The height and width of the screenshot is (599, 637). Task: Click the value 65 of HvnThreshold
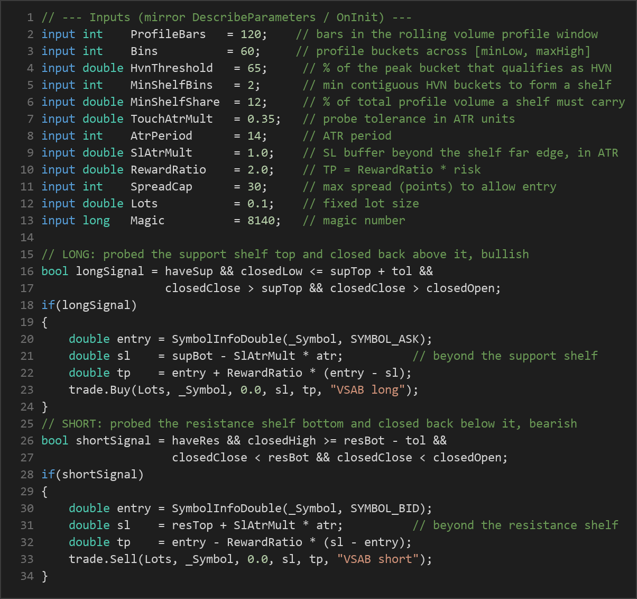point(254,68)
